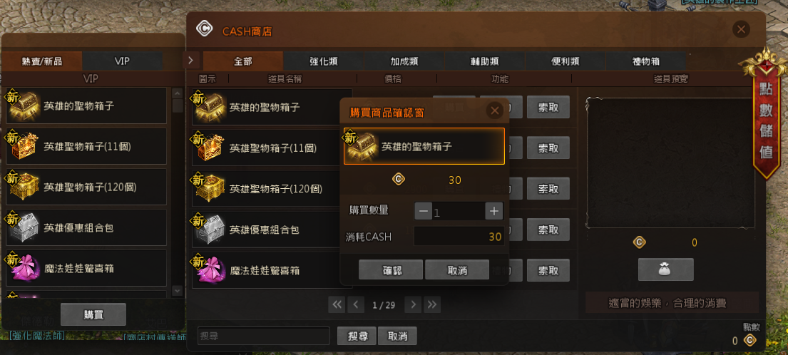Screen dimensions: 788x355
Task: Go to next page arrow
Action: click(413, 304)
